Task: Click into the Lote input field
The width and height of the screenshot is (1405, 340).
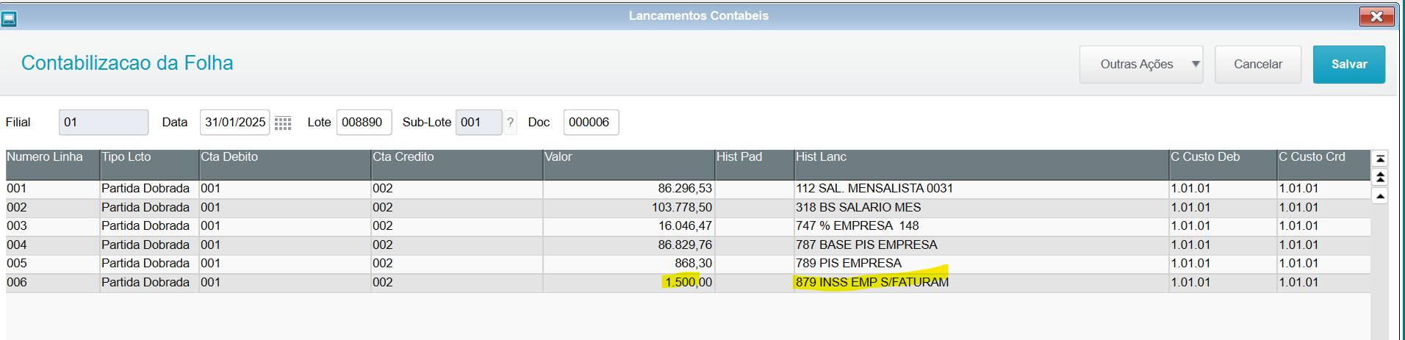Action: point(364,123)
